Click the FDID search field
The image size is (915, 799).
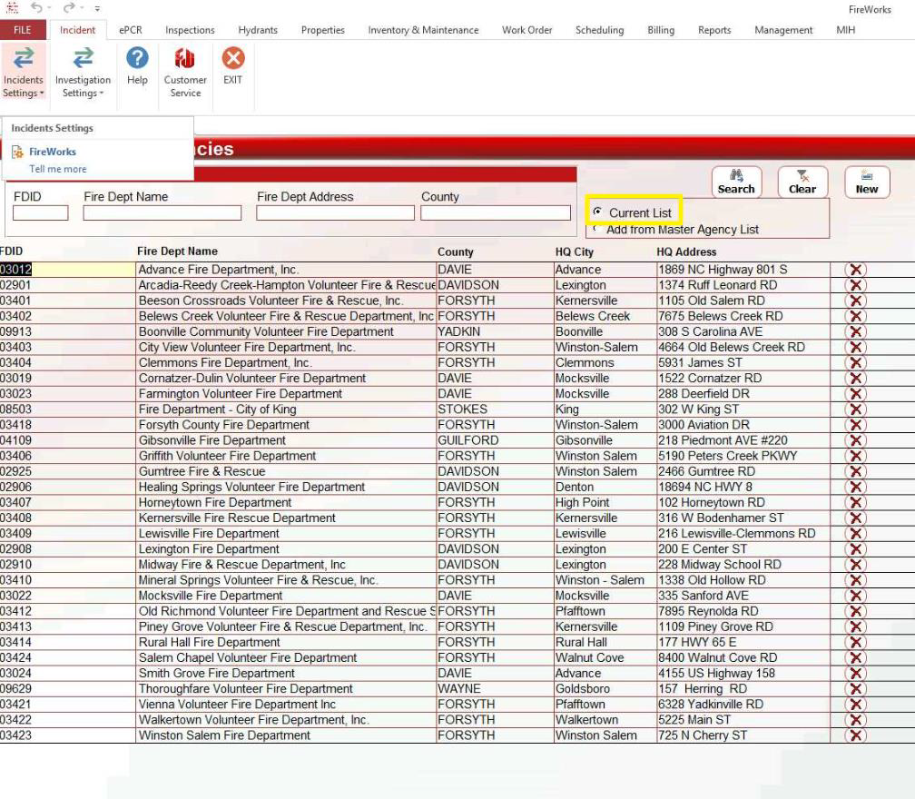pyautogui.click(x=40, y=213)
